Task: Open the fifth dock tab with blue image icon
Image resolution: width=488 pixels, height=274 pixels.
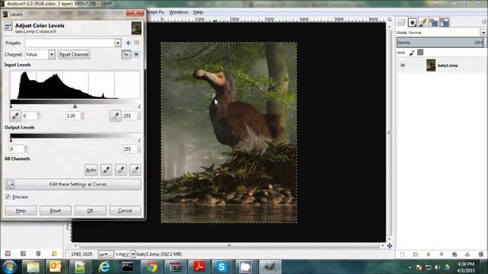Action: point(445,22)
